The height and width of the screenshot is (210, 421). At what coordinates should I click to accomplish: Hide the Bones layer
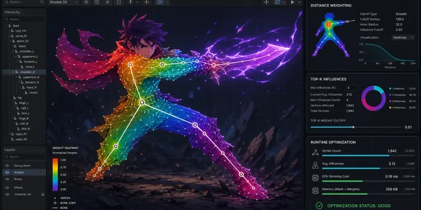(7, 179)
